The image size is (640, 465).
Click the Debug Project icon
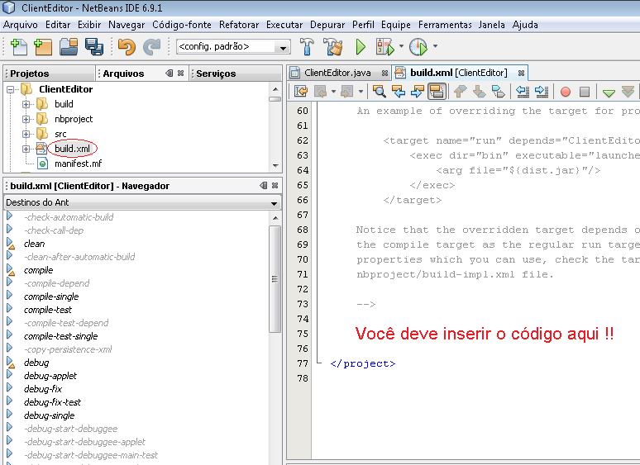click(x=385, y=46)
